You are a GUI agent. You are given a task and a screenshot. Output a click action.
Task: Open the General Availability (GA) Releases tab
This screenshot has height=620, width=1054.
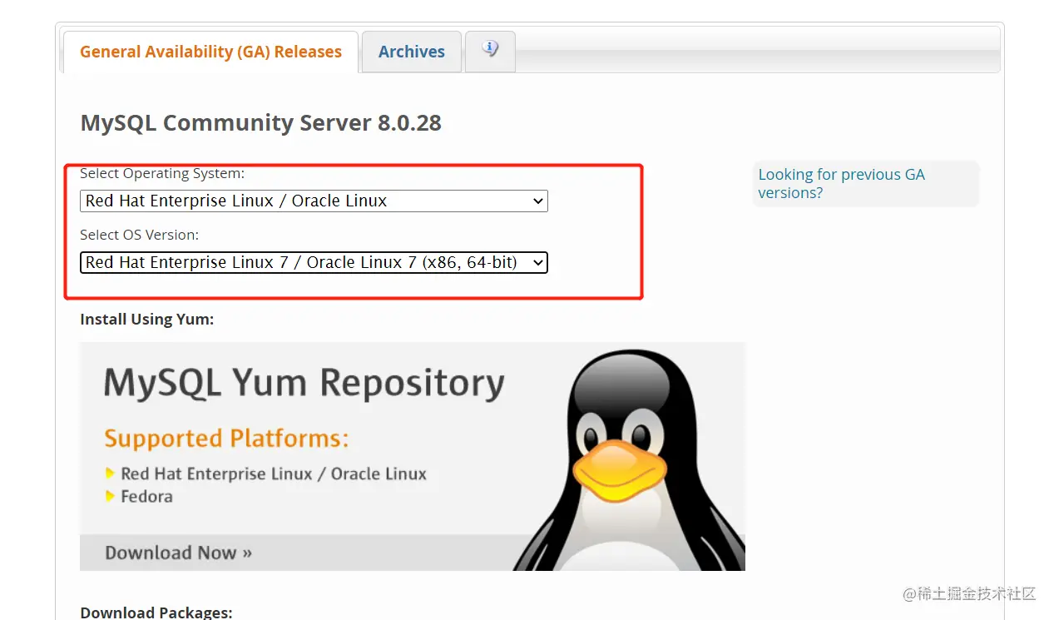(210, 52)
